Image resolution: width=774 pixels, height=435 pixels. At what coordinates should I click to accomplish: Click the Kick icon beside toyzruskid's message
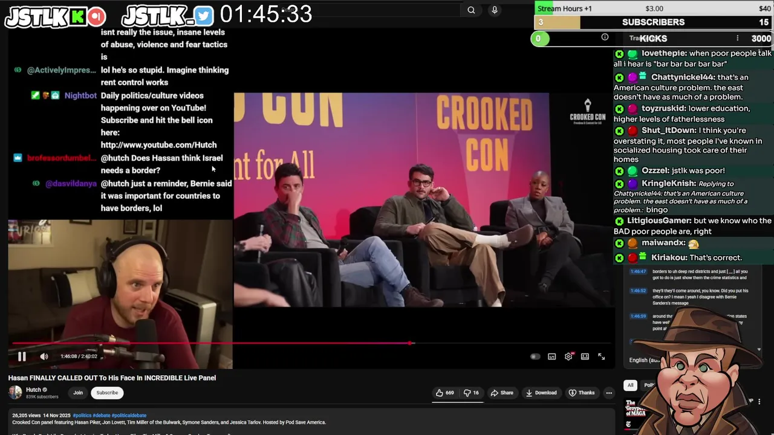619,109
